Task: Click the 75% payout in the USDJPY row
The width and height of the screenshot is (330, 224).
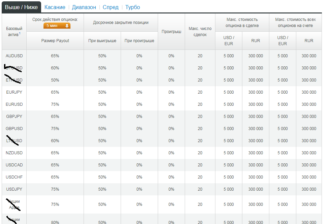Action: pyautogui.click(x=55, y=189)
